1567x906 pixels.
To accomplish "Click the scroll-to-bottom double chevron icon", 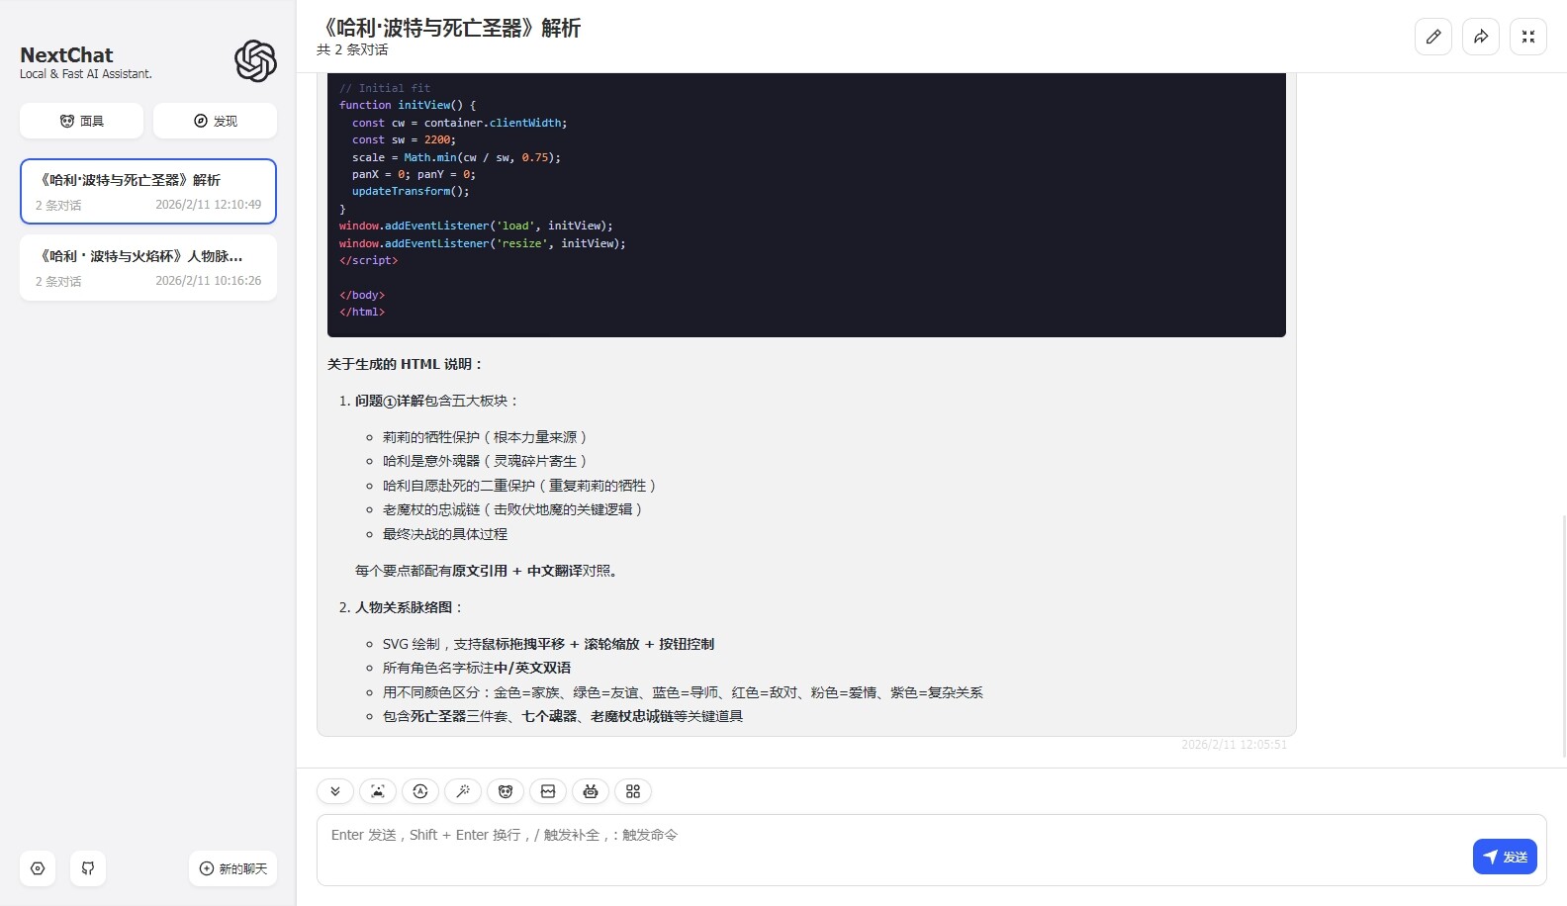I will pos(335,791).
